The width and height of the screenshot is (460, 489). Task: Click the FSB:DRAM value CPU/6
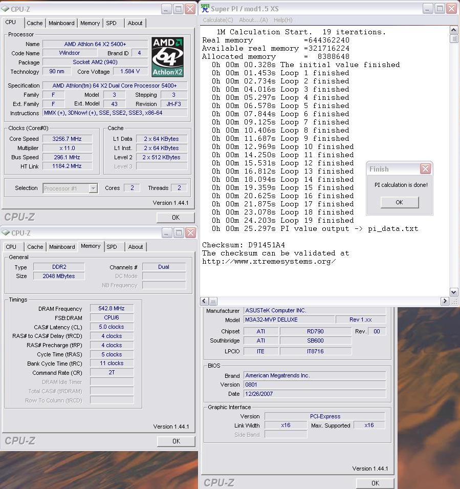pyautogui.click(x=112, y=317)
